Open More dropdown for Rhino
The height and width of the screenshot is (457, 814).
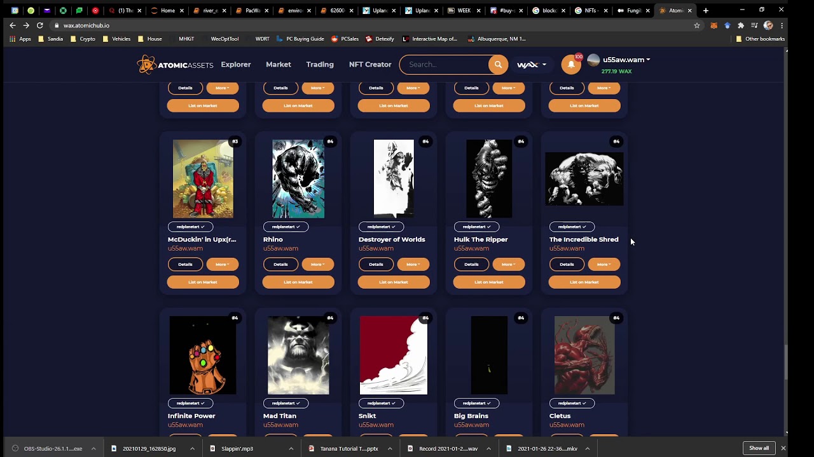[x=317, y=264]
